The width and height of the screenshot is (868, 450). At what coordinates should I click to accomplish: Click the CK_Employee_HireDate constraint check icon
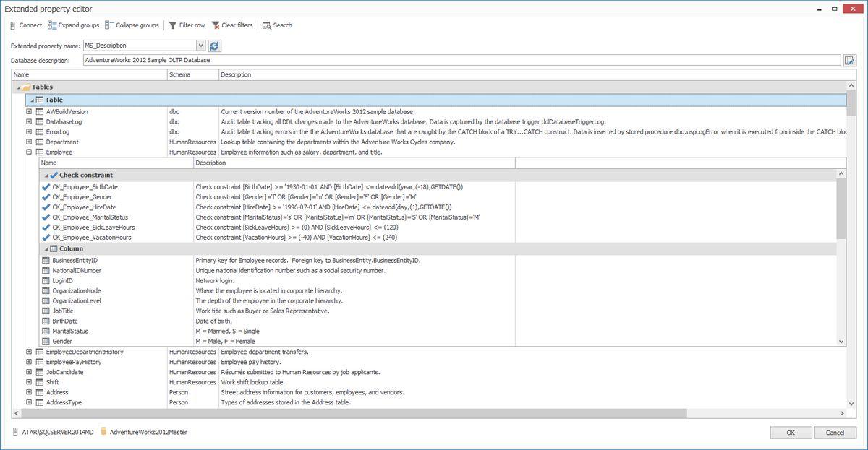pos(46,207)
